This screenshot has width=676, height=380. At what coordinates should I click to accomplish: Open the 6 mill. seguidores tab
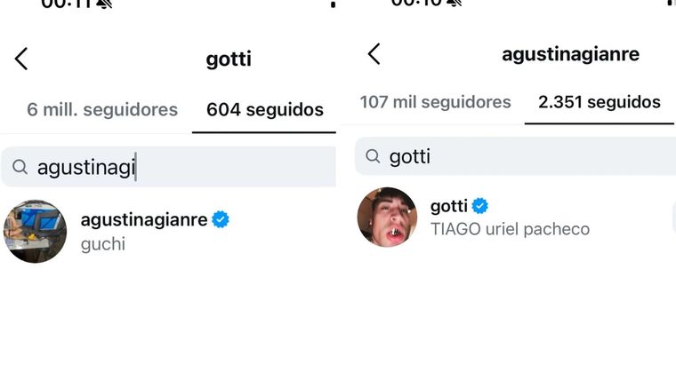pyautogui.click(x=102, y=110)
